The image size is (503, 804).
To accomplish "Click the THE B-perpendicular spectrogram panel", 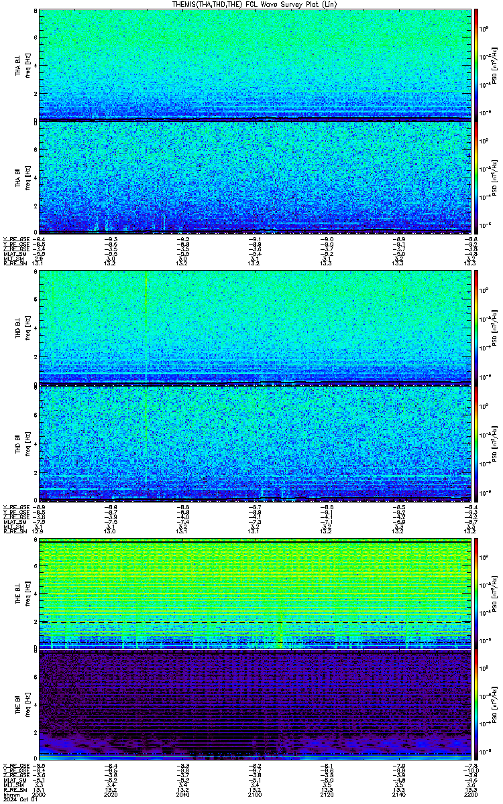I will pyautogui.click(x=254, y=594).
